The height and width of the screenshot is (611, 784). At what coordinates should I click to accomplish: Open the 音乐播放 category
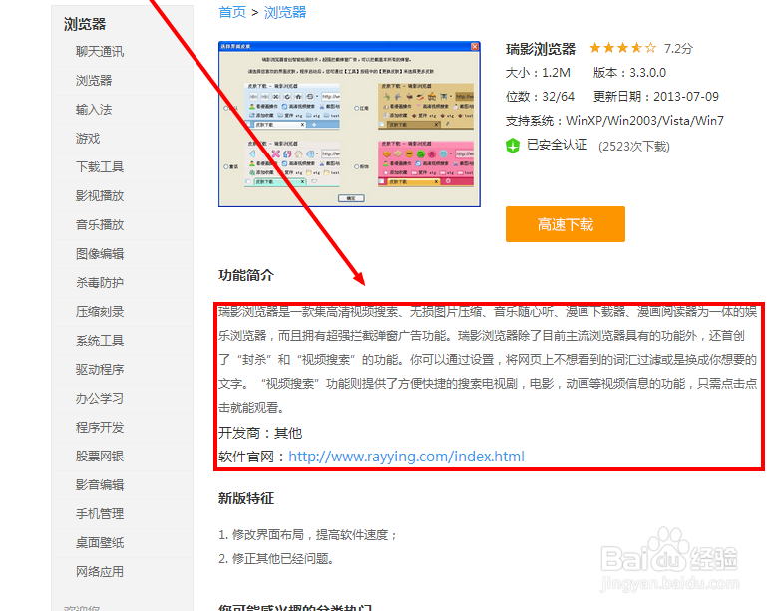point(100,225)
